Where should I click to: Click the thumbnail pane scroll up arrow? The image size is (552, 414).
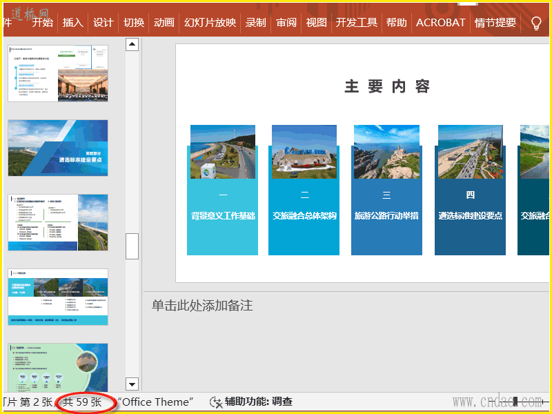click(132, 44)
